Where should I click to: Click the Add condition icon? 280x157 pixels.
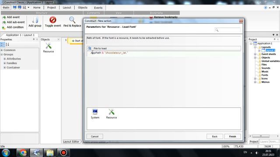tap(3, 27)
